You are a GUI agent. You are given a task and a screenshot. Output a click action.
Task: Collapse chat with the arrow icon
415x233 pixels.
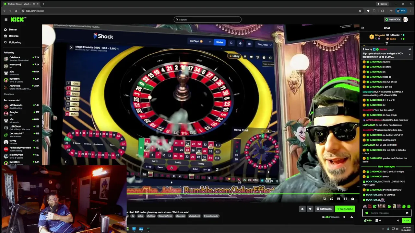(362, 28)
